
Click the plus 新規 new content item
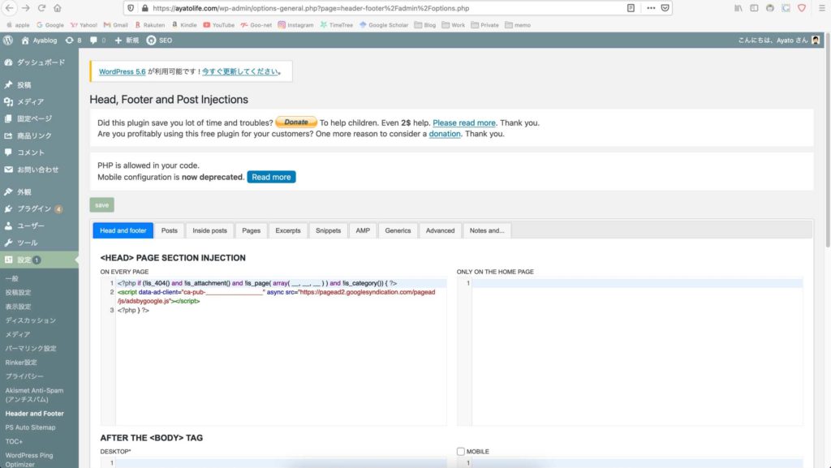click(x=127, y=41)
